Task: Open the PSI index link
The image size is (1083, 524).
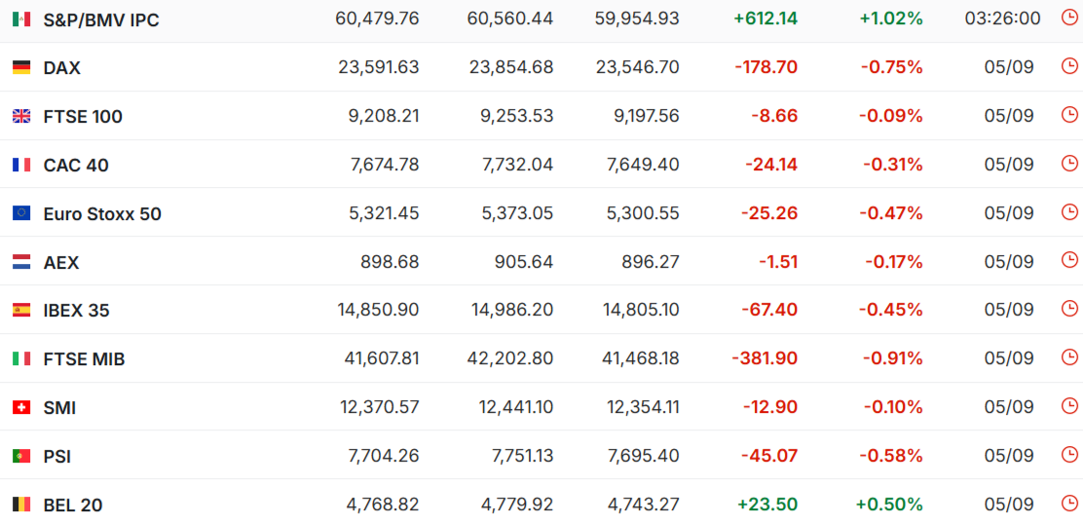Action: [57, 457]
